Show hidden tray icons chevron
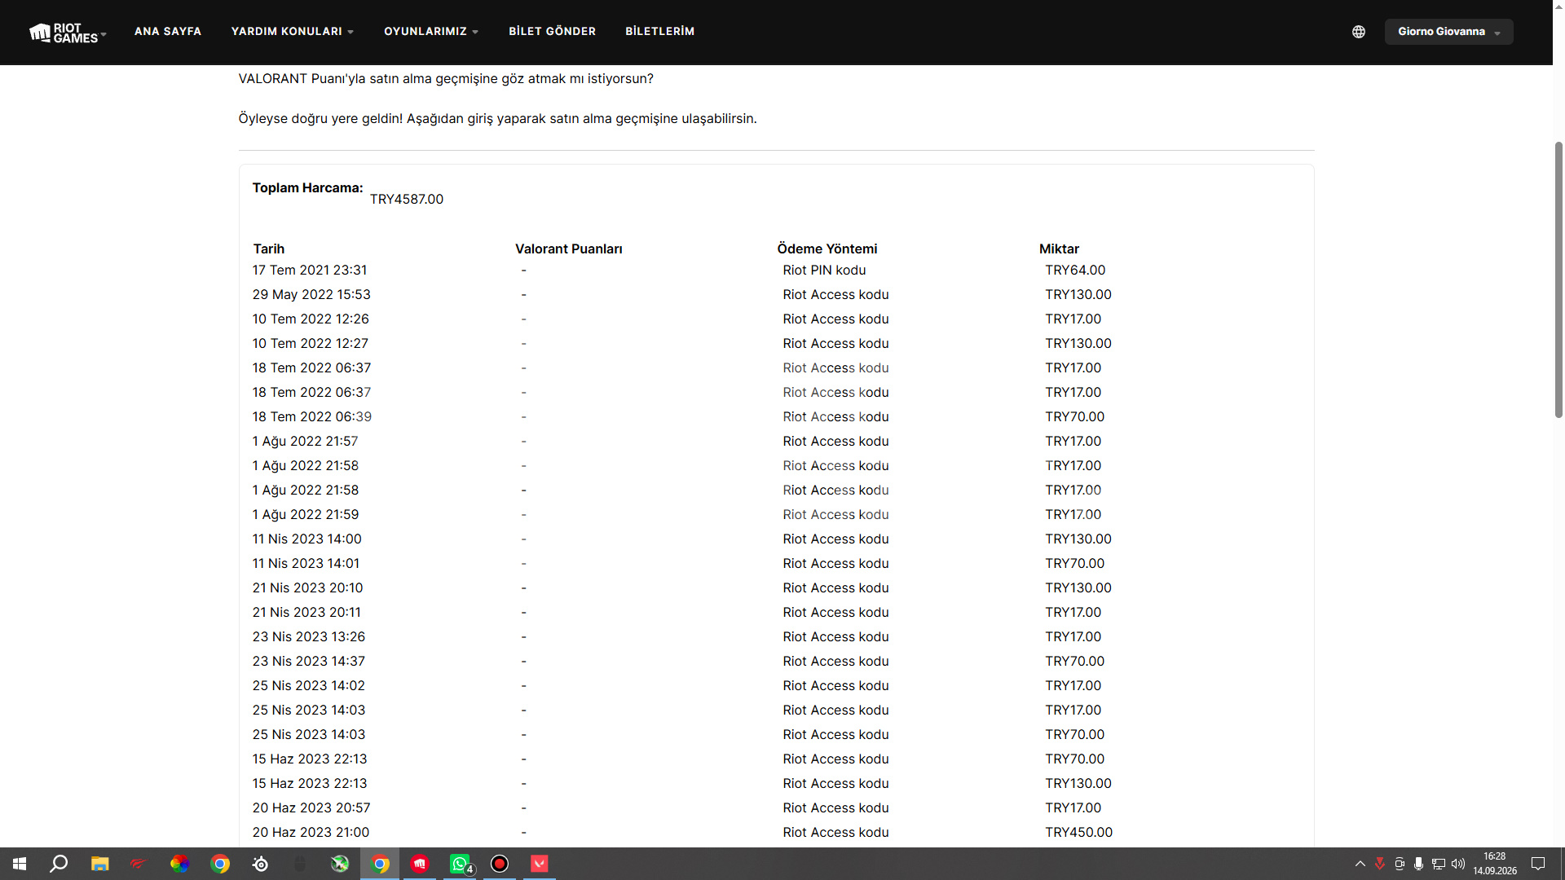 click(1360, 864)
